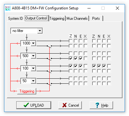Click the blue question mark Help icon
This screenshot has width=129, height=116.
click(x=97, y=105)
